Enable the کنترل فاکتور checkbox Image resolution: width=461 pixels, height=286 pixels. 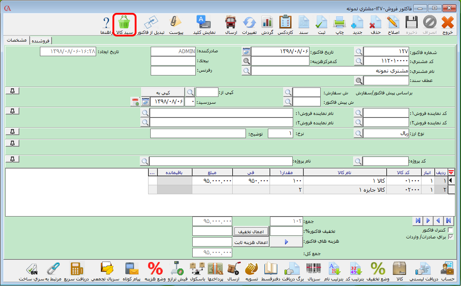pyautogui.click(x=450, y=230)
